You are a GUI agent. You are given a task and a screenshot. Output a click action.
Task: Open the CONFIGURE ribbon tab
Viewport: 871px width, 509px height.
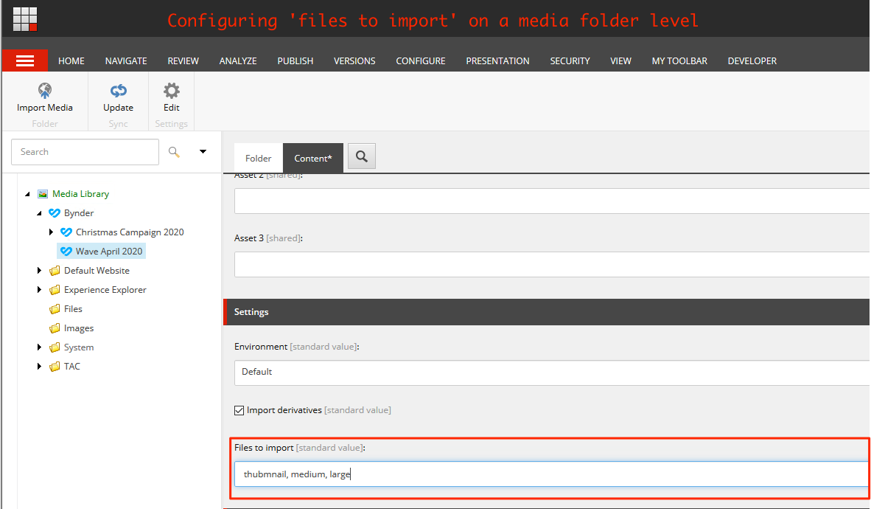[420, 60]
